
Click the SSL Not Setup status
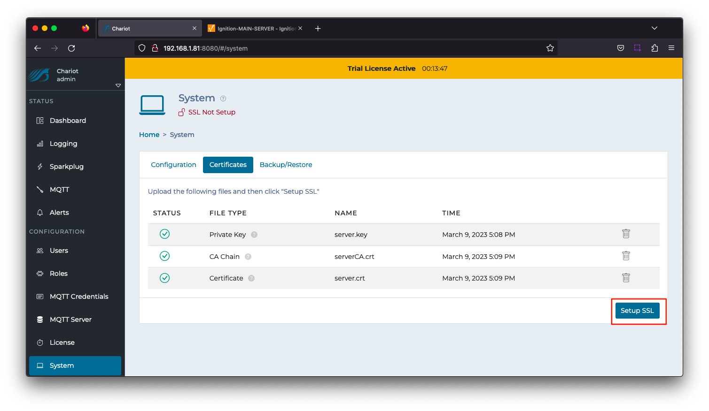(x=207, y=112)
